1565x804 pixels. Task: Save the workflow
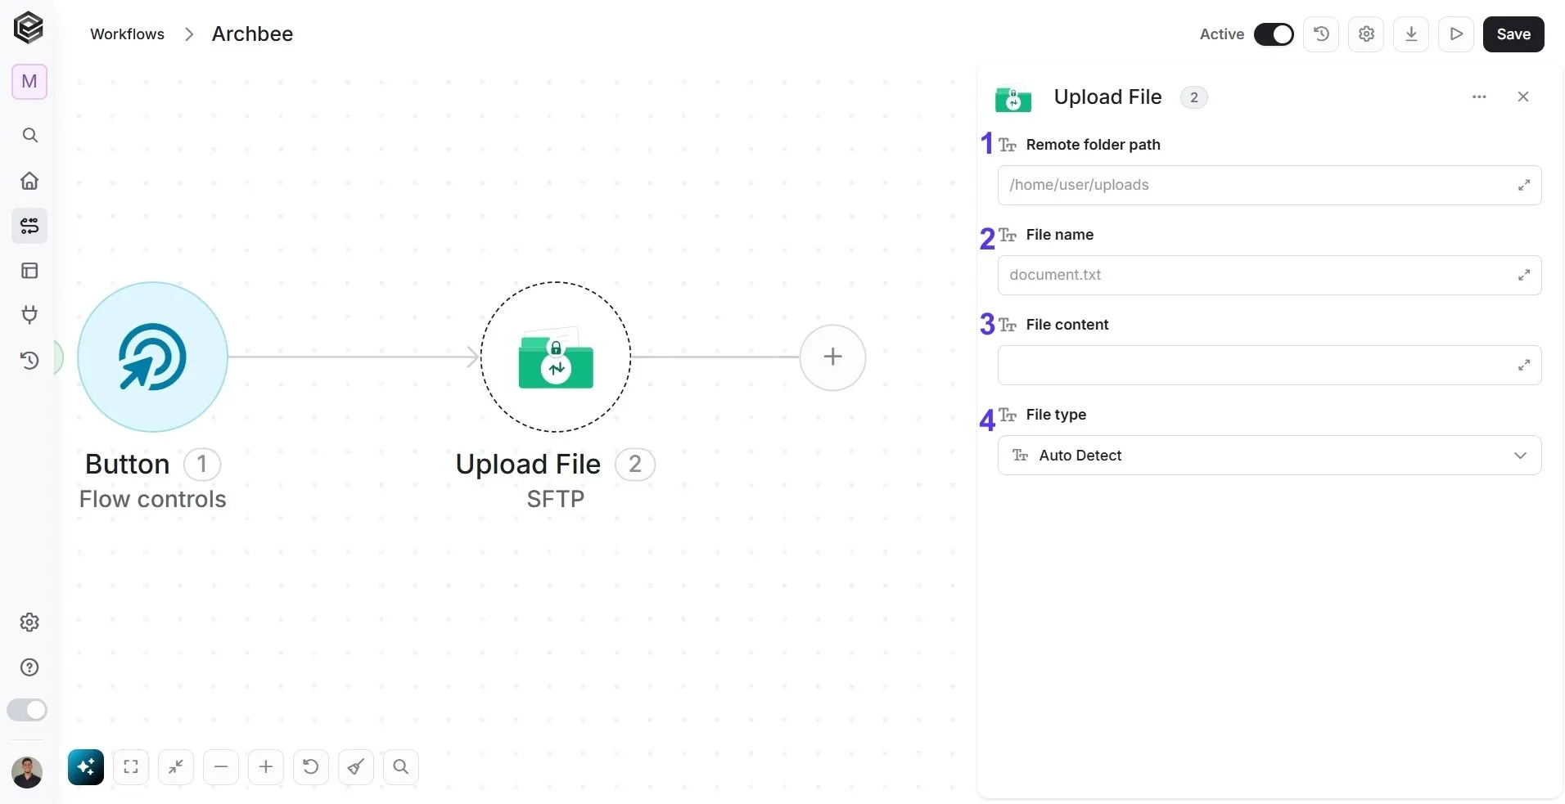(x=1513, y=34)
